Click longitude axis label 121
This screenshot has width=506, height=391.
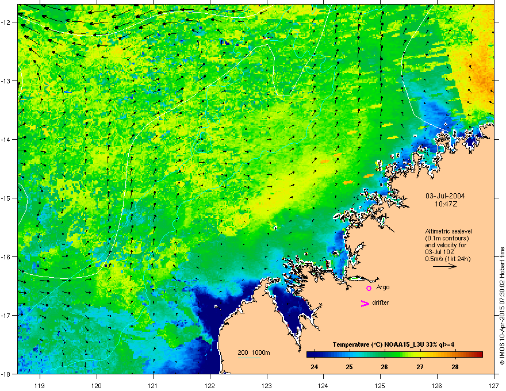(x=153, y=385)
